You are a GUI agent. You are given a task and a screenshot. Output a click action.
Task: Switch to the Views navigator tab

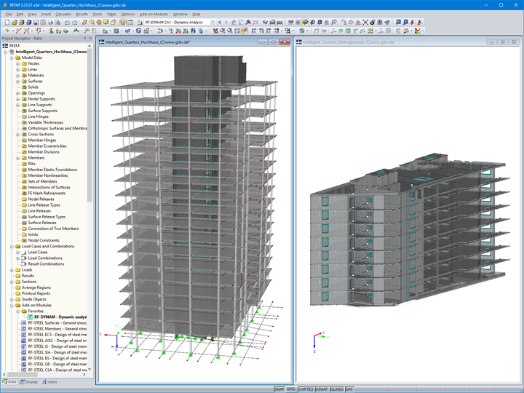[x=49, y=382]
